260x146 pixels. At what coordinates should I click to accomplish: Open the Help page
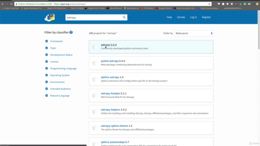coord(169,17)
